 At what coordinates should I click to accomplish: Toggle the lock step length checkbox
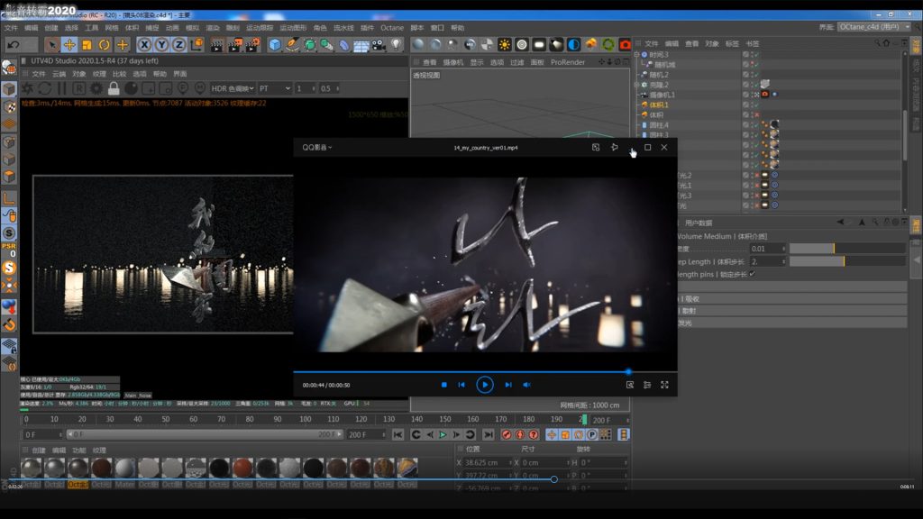[x=753, y=274]
